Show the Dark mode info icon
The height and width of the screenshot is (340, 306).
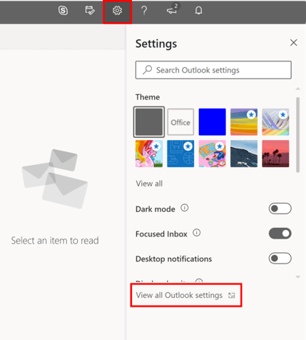(x=185, y=208)
